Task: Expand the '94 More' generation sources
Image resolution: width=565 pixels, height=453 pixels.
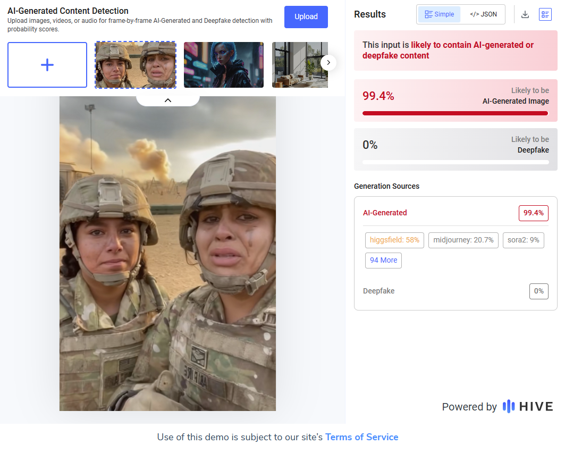Action: point(383,260)
